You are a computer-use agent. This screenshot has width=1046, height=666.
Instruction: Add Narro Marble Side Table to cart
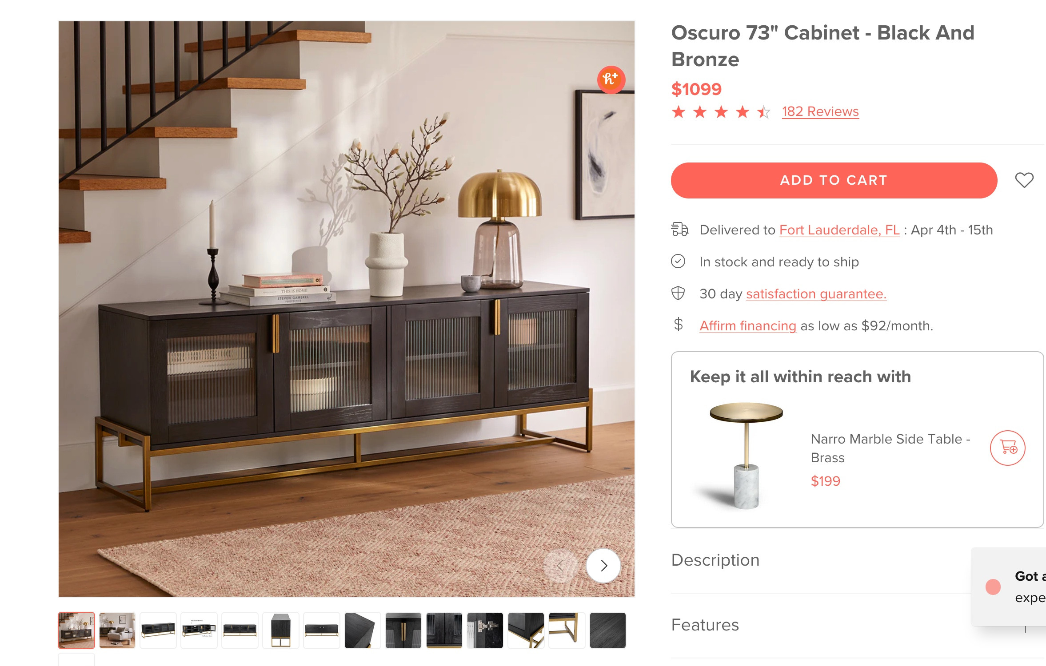click(x=1007, y=448)
